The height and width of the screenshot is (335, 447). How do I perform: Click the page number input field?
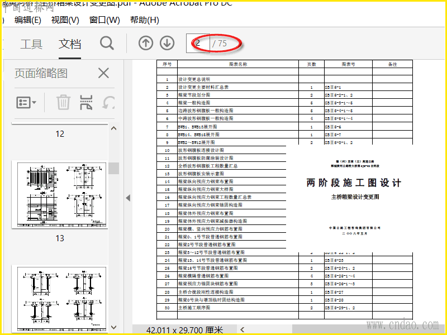198,44
